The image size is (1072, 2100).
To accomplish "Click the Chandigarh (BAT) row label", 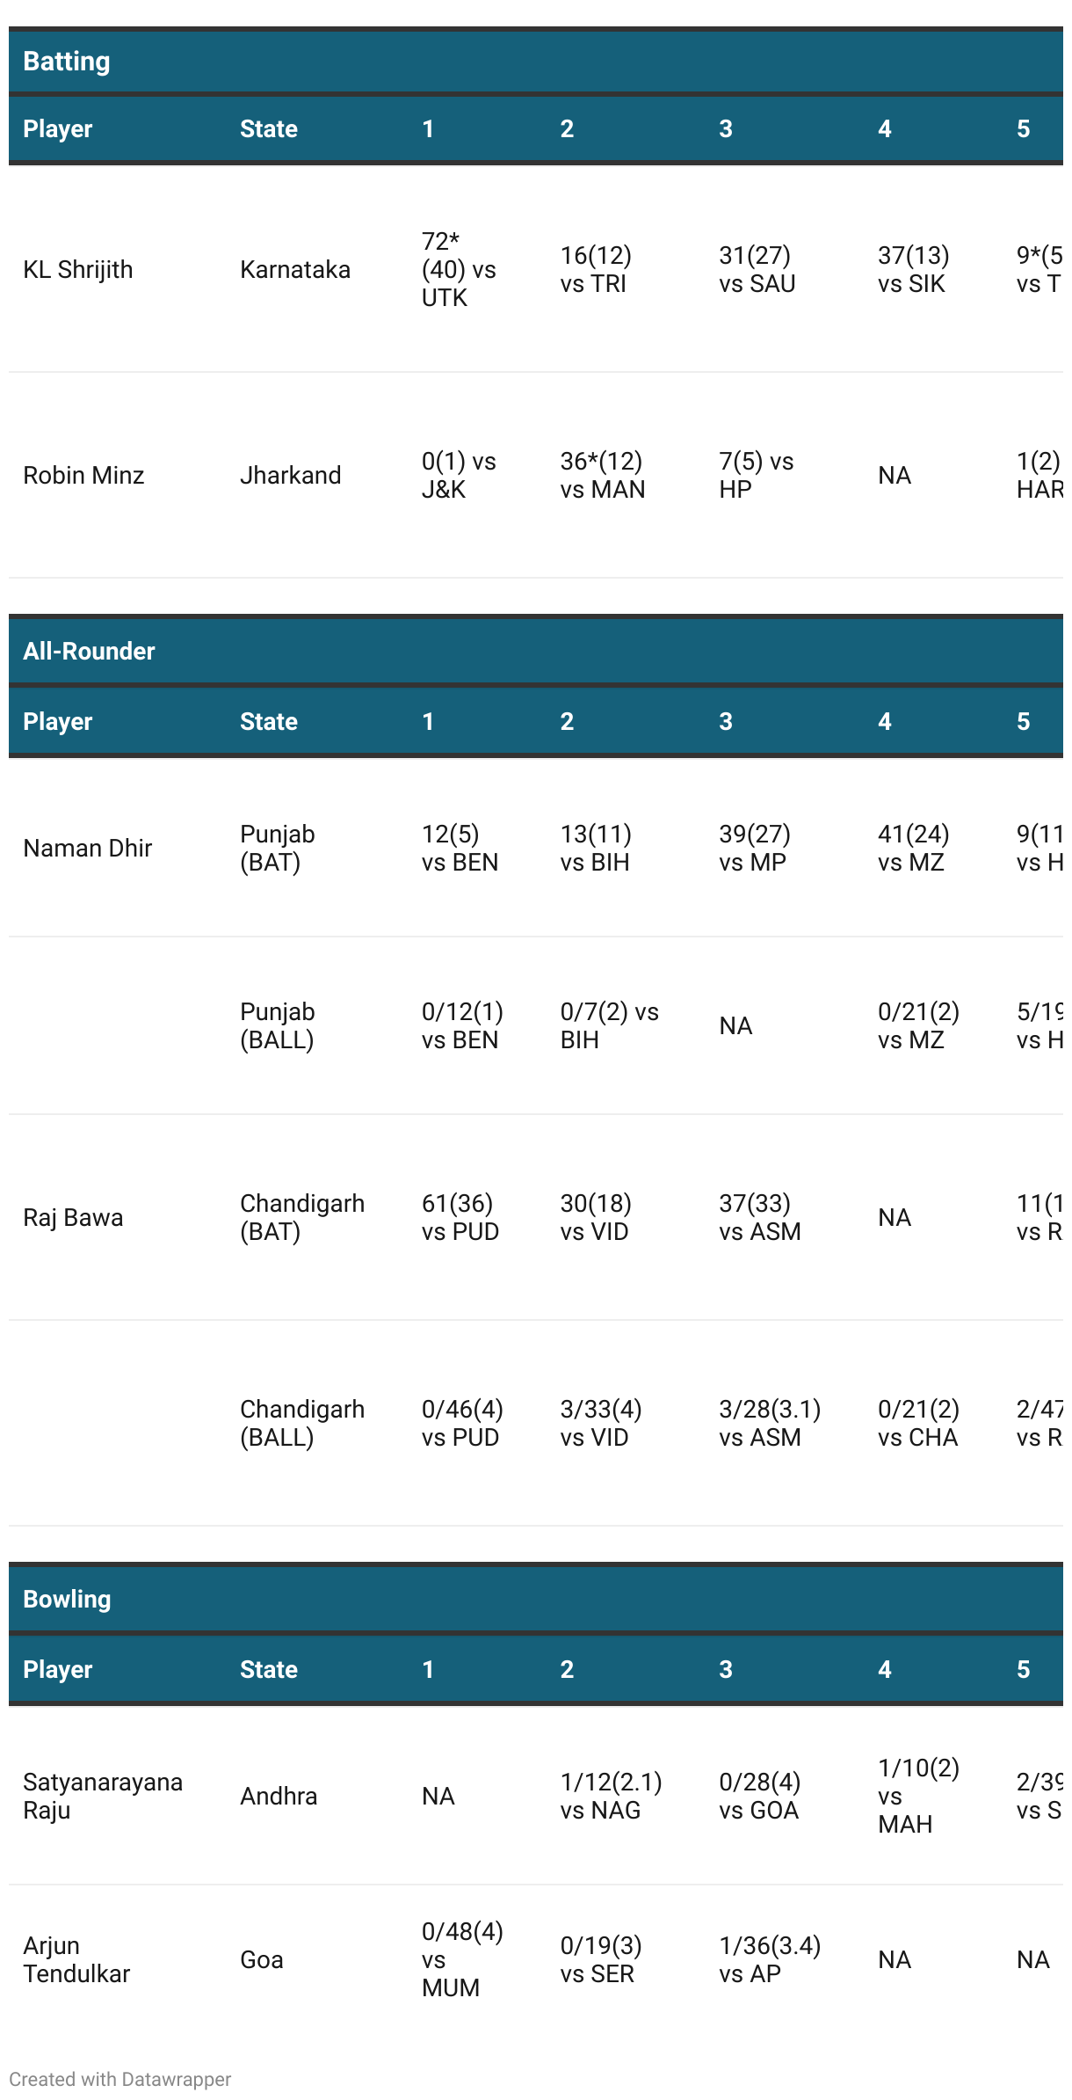I will 302,1217.
